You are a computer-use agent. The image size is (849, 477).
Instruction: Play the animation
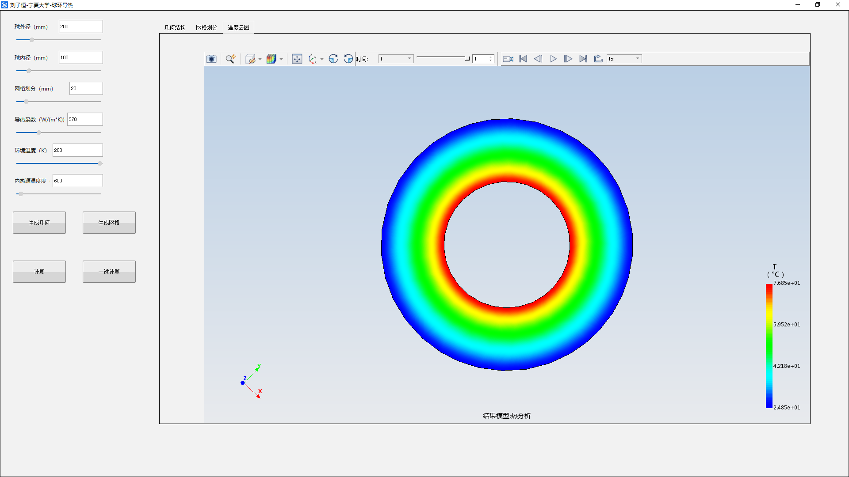[x=553, y=59]
